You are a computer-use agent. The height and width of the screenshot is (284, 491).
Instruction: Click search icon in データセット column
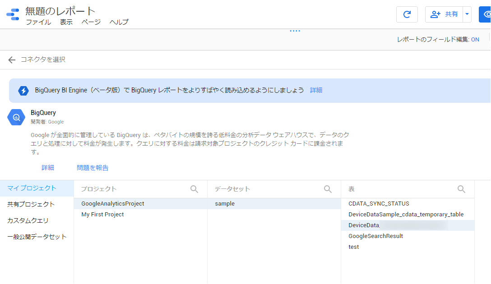(328, 189)
